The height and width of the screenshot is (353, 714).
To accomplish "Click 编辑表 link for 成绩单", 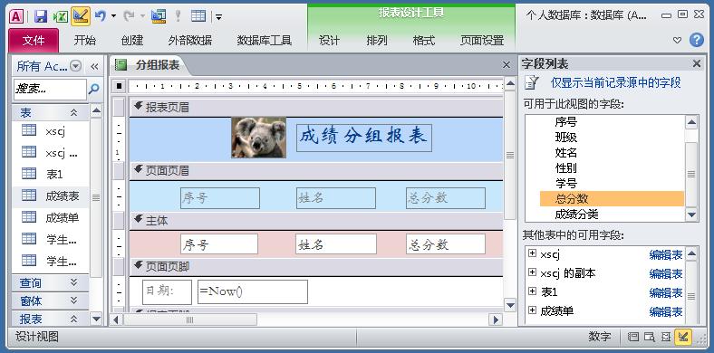I will [x=666, y=311].
